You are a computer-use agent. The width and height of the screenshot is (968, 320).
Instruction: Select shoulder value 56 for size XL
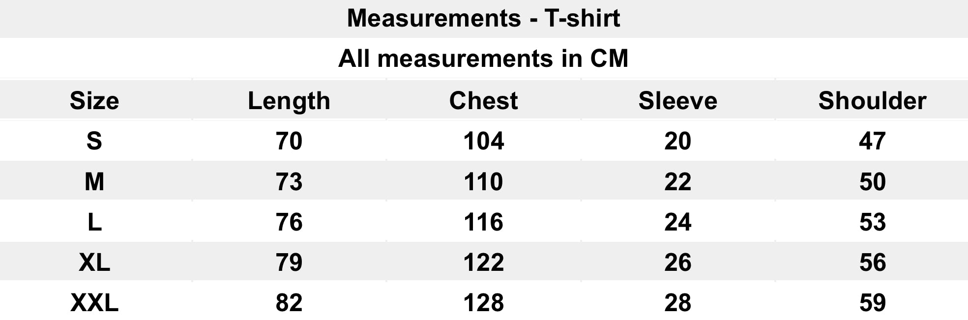872,262
